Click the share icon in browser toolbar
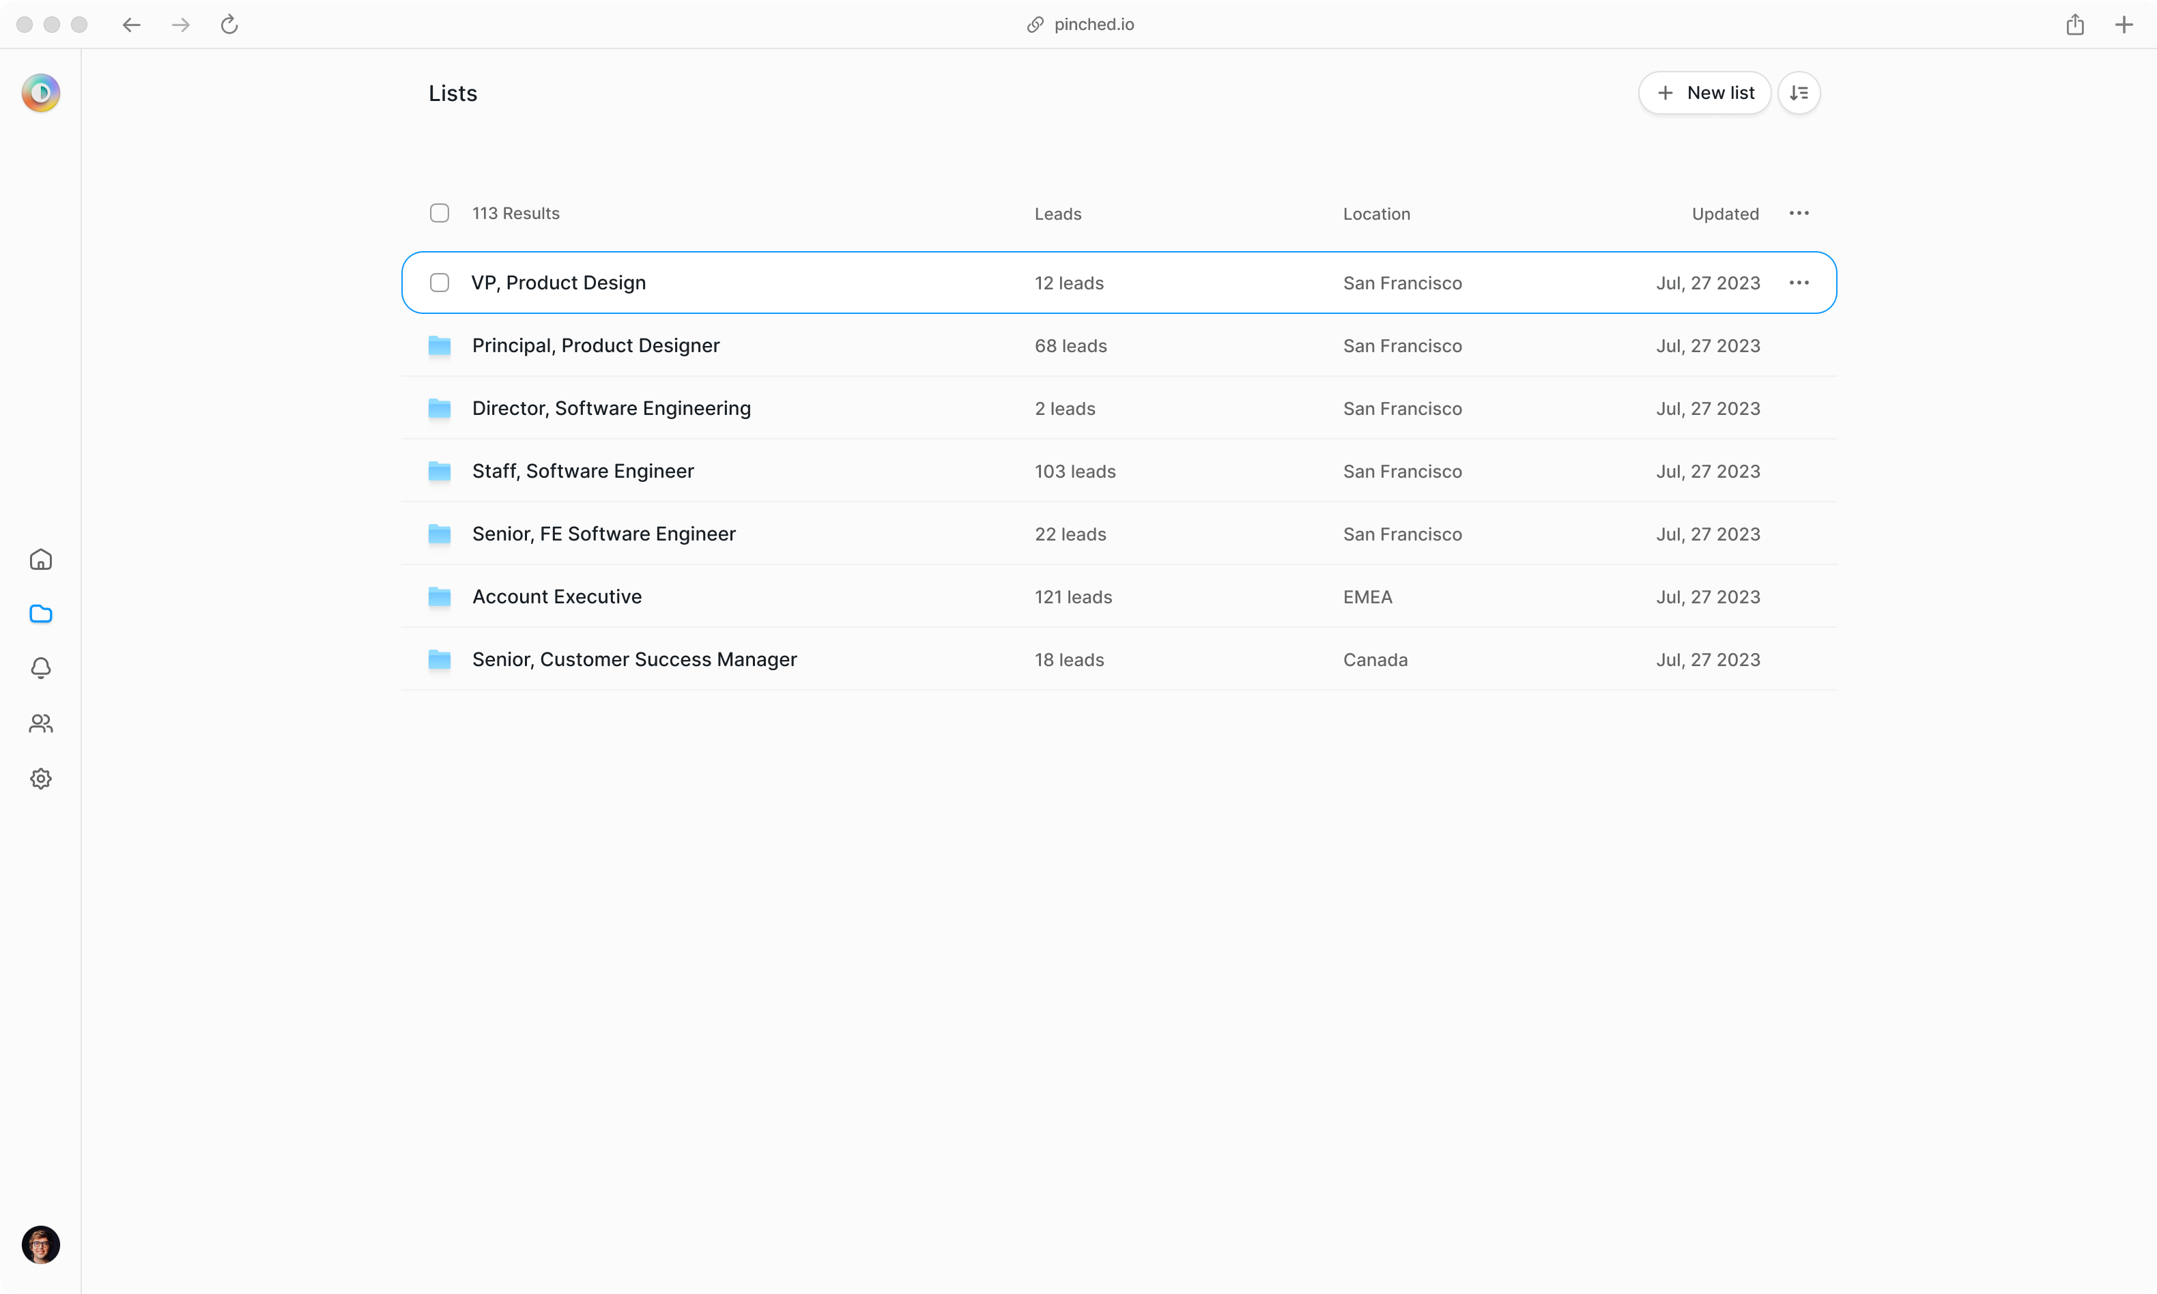Image resolution: width=2157 pixels, height=1294 pixels. (2075, 25)
